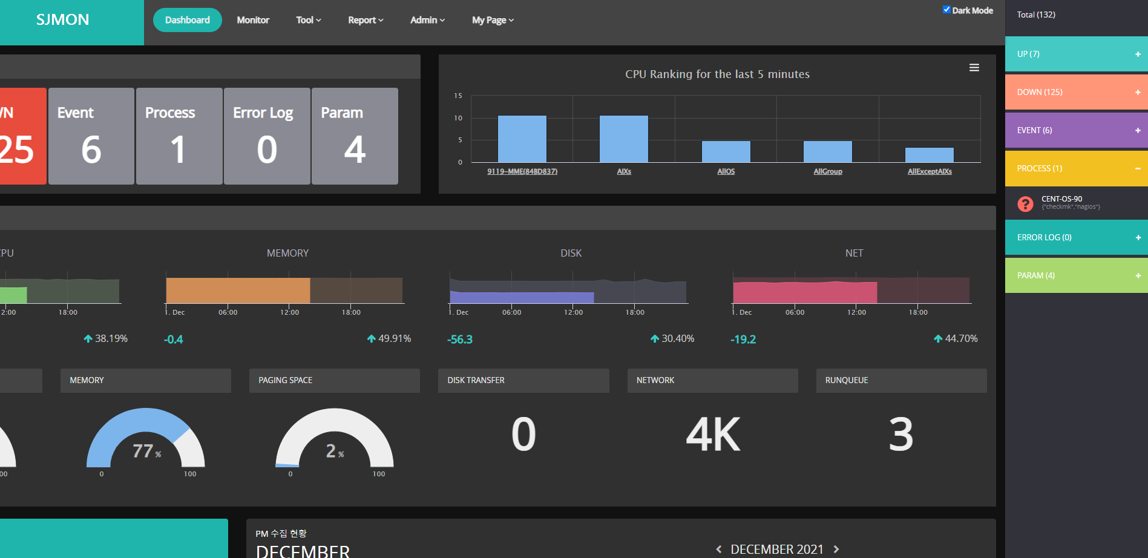Screen dimensions: 1148x558
Task: Click the Event card showing 6
Action: pyautogui.click(x=91, y=136)
